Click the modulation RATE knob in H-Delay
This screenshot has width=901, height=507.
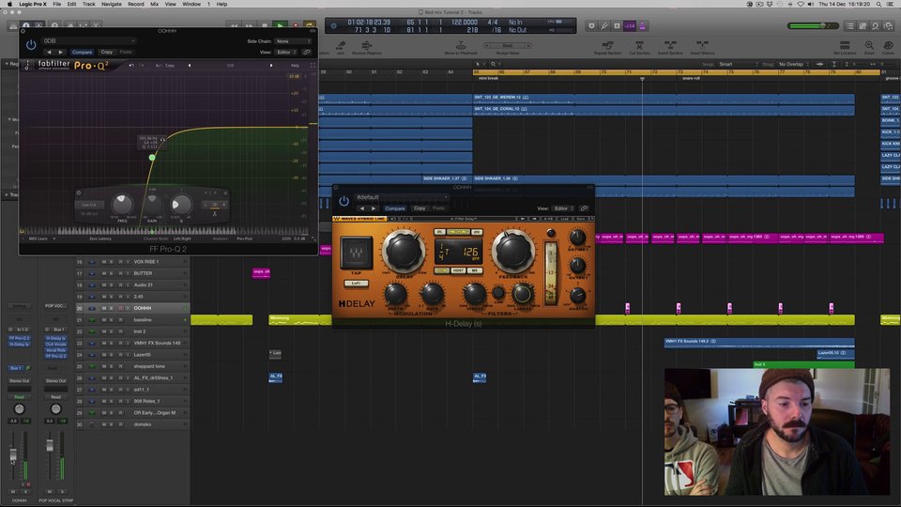tap(432, 294)
